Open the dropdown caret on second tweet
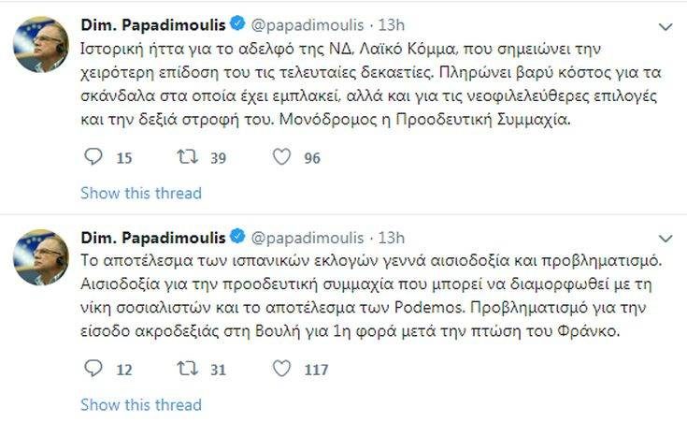687x422 pixels. pos(666,237)
